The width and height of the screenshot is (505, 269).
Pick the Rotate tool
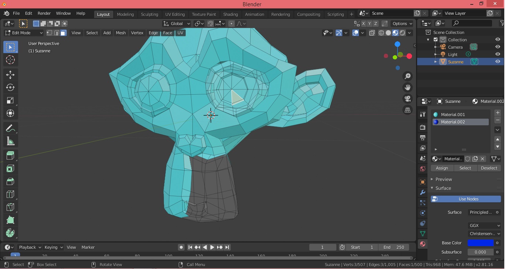pos(10,87)
